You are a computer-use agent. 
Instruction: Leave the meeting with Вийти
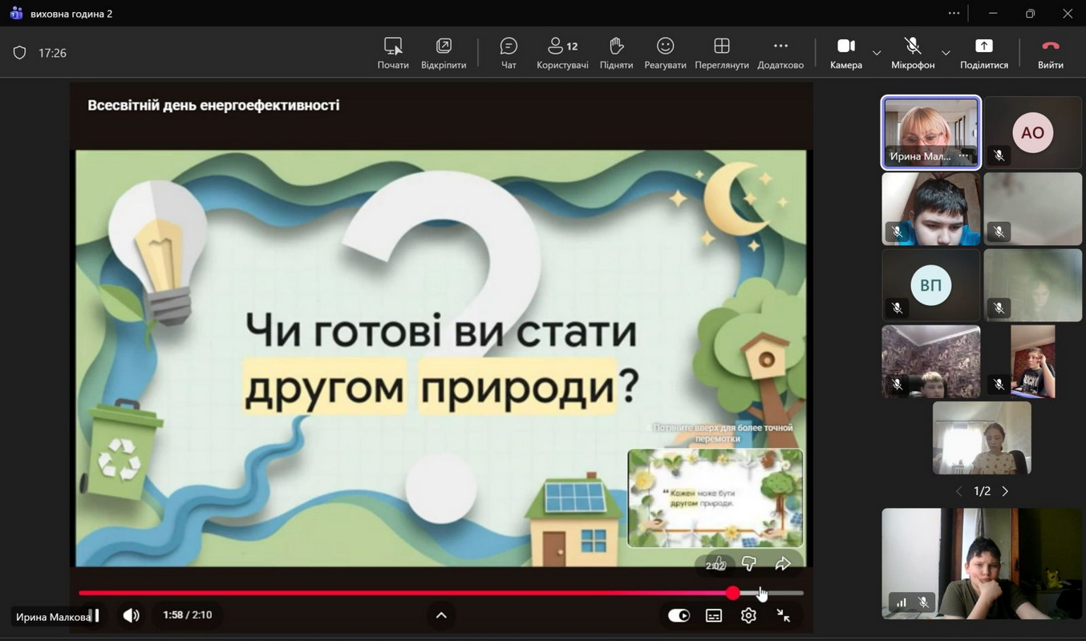coord(1050,53)
